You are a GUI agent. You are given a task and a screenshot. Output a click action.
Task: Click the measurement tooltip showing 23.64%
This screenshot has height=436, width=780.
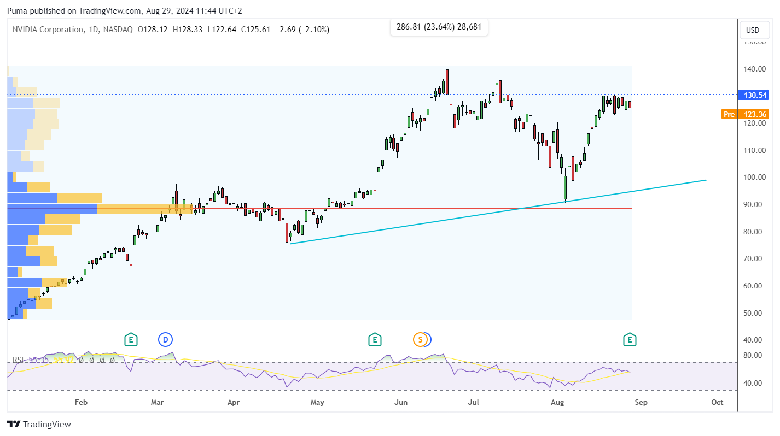[439, 26]
